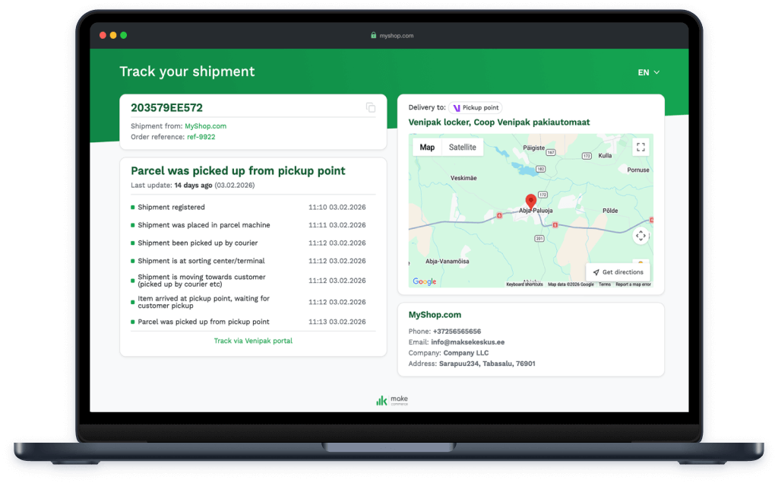This screenshot has width=778, height=483.
Task: Copy the tracking number with the copy icon
Action: [371, 108]
